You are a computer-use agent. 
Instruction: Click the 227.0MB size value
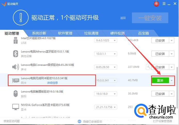pos(133,67)
